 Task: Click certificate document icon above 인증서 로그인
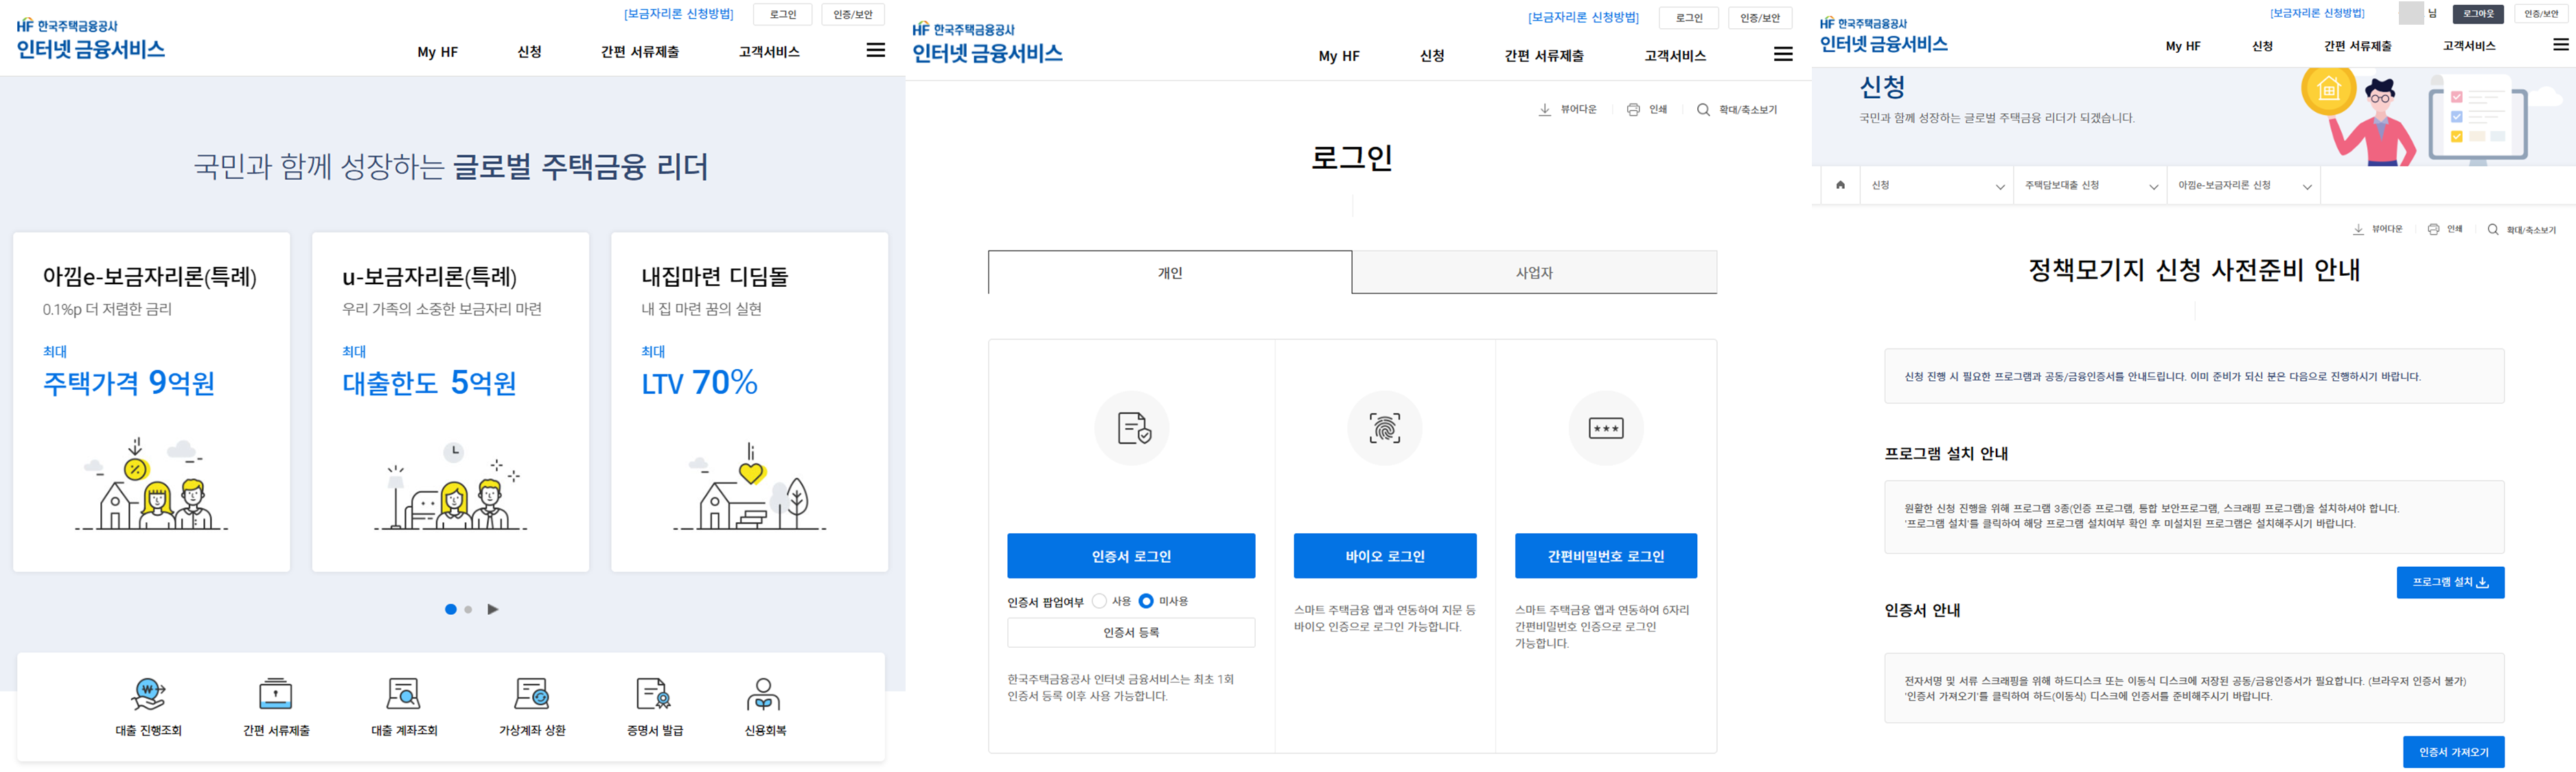[1132, 428]
